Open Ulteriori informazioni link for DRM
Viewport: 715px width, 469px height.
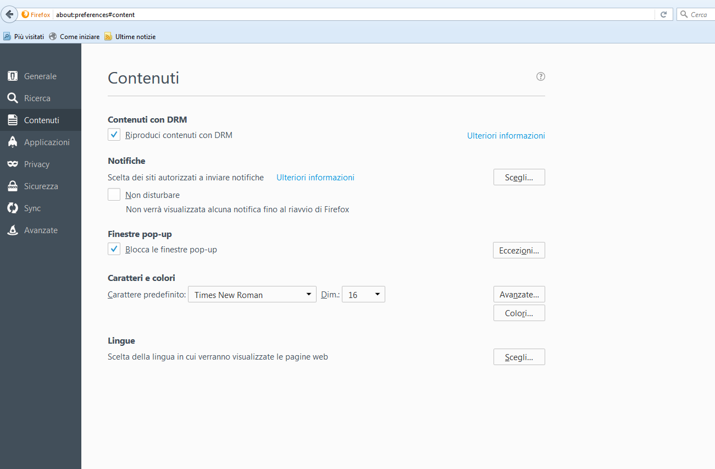[x=506, y=135]
